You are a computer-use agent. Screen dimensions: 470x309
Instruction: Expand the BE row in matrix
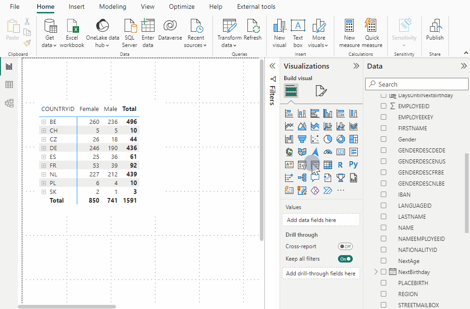(44, 122)
